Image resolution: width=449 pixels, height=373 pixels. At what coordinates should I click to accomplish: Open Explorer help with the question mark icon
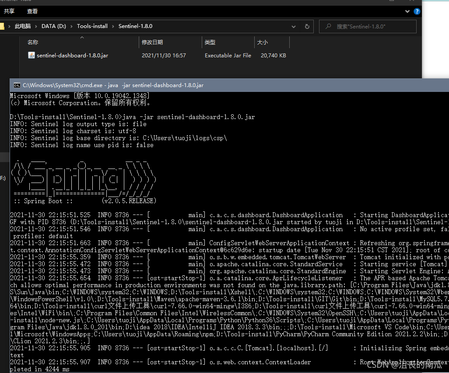(x=417, y=11)
